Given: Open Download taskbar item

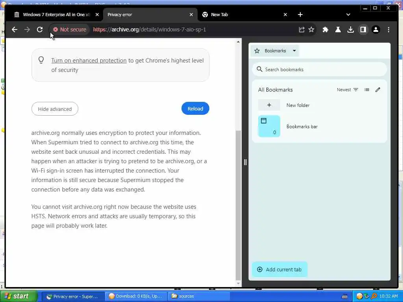Looking at the screenshot, I should click(135, 296).
